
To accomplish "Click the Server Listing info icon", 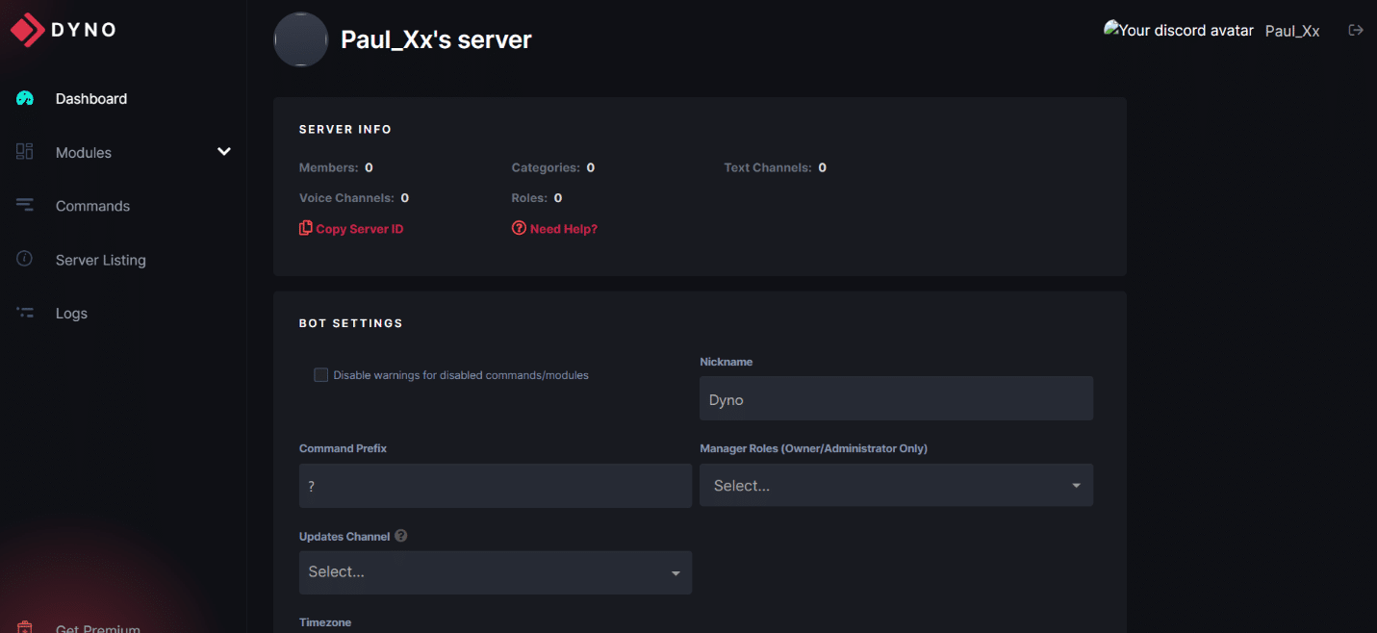I will (25, 260).
